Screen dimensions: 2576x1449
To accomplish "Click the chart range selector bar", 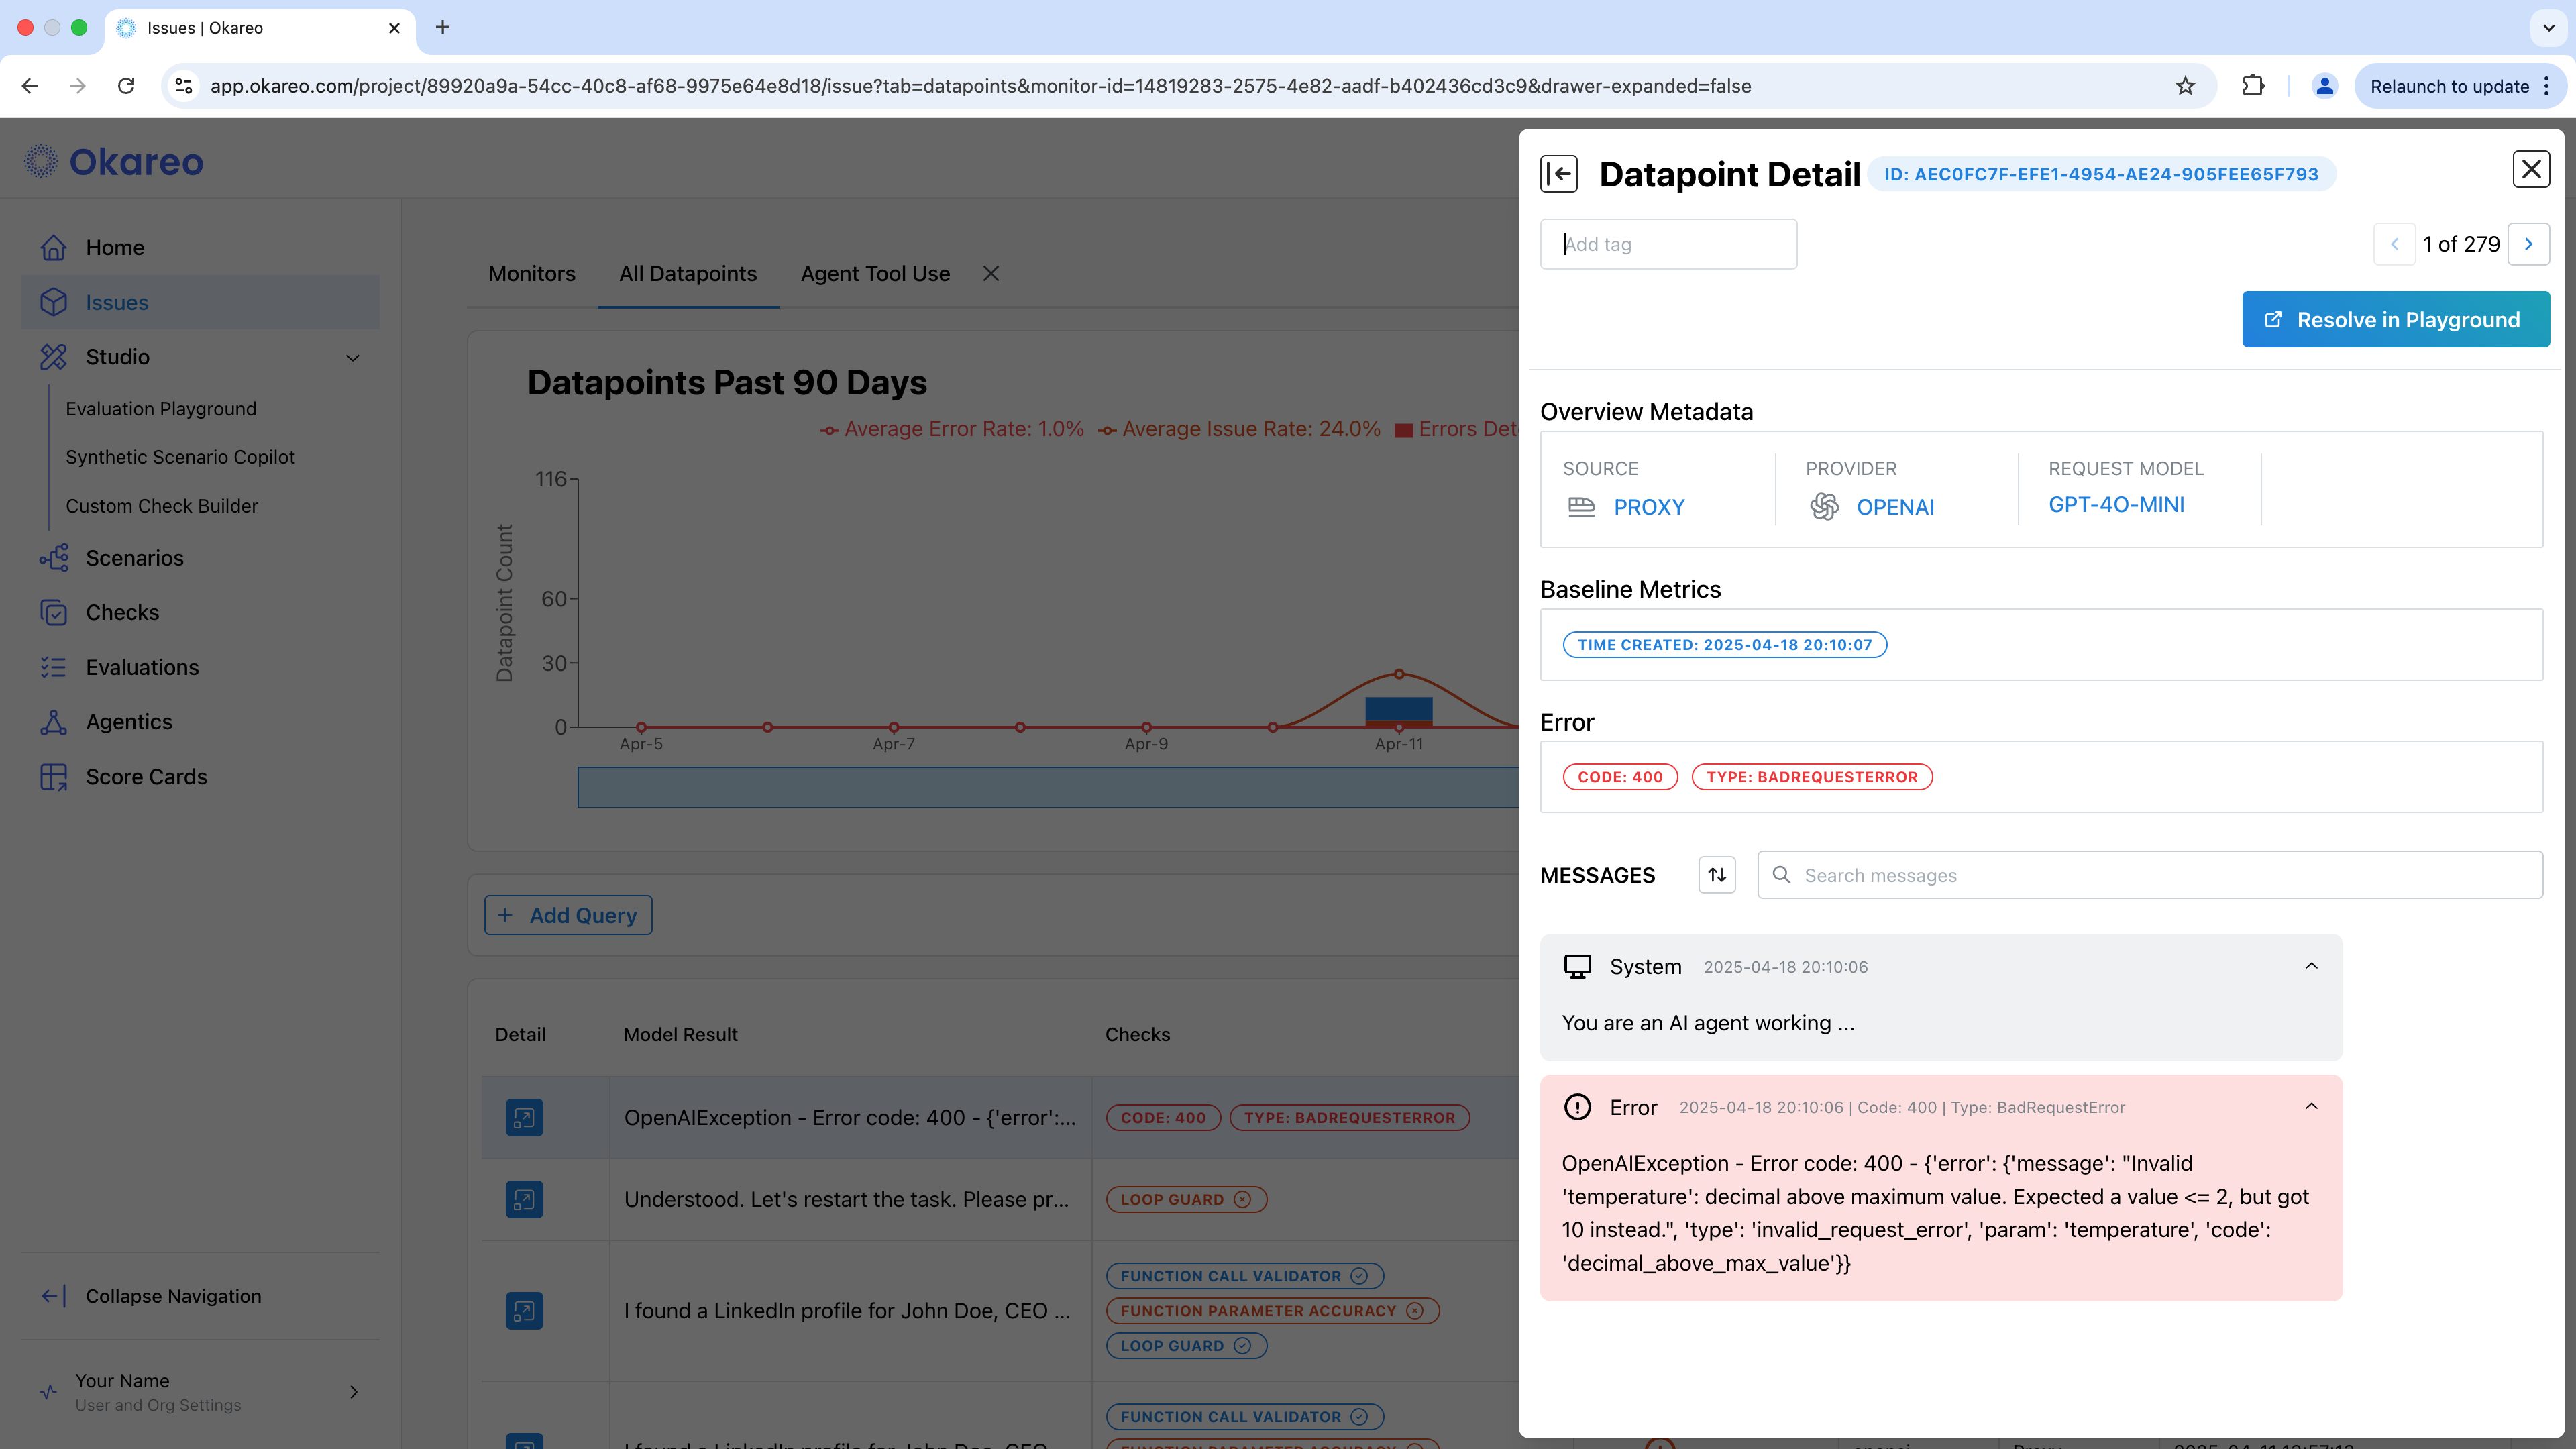I will (1048, 787).
